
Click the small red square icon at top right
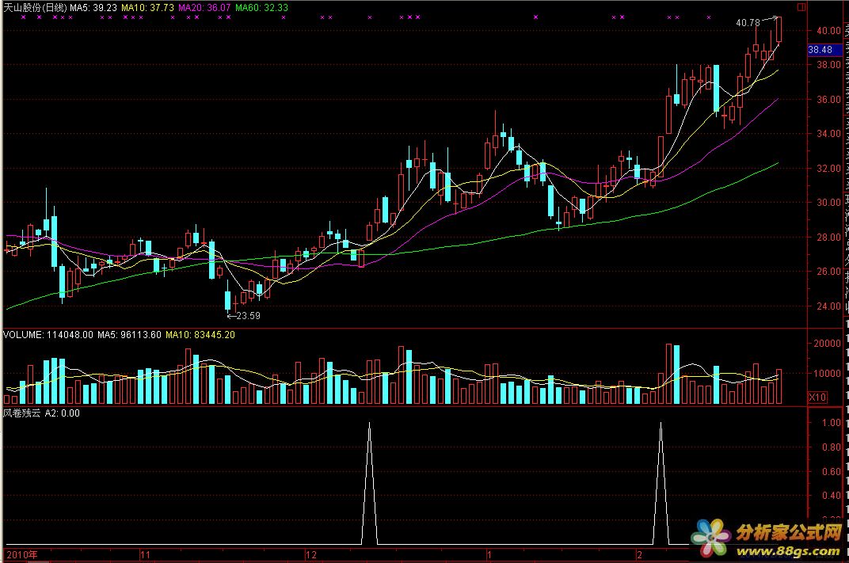pos(802,7)
